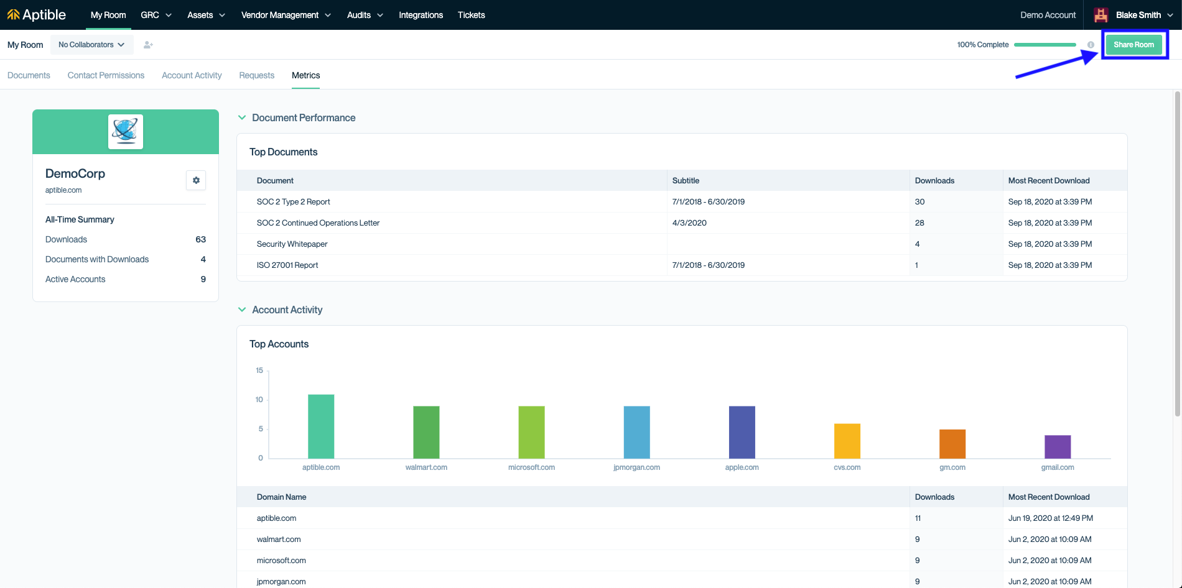Switch to the Contact Permissions tab

(106, 75)
